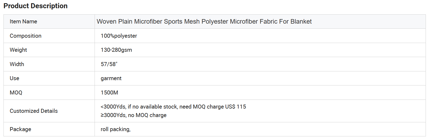Select the Use row label
The height and width of the screenshot is (138, 428).
click(x=14, y=78)
